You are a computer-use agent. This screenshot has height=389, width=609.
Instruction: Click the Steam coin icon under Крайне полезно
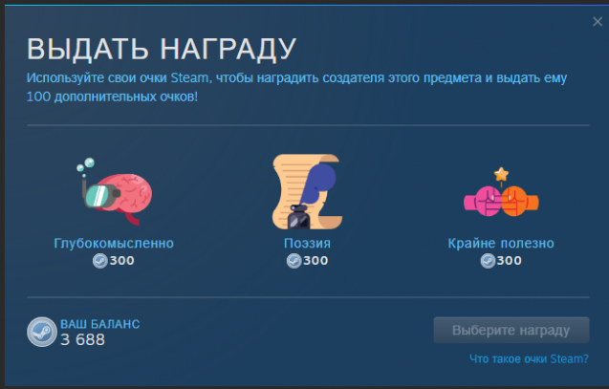[488, 261]
